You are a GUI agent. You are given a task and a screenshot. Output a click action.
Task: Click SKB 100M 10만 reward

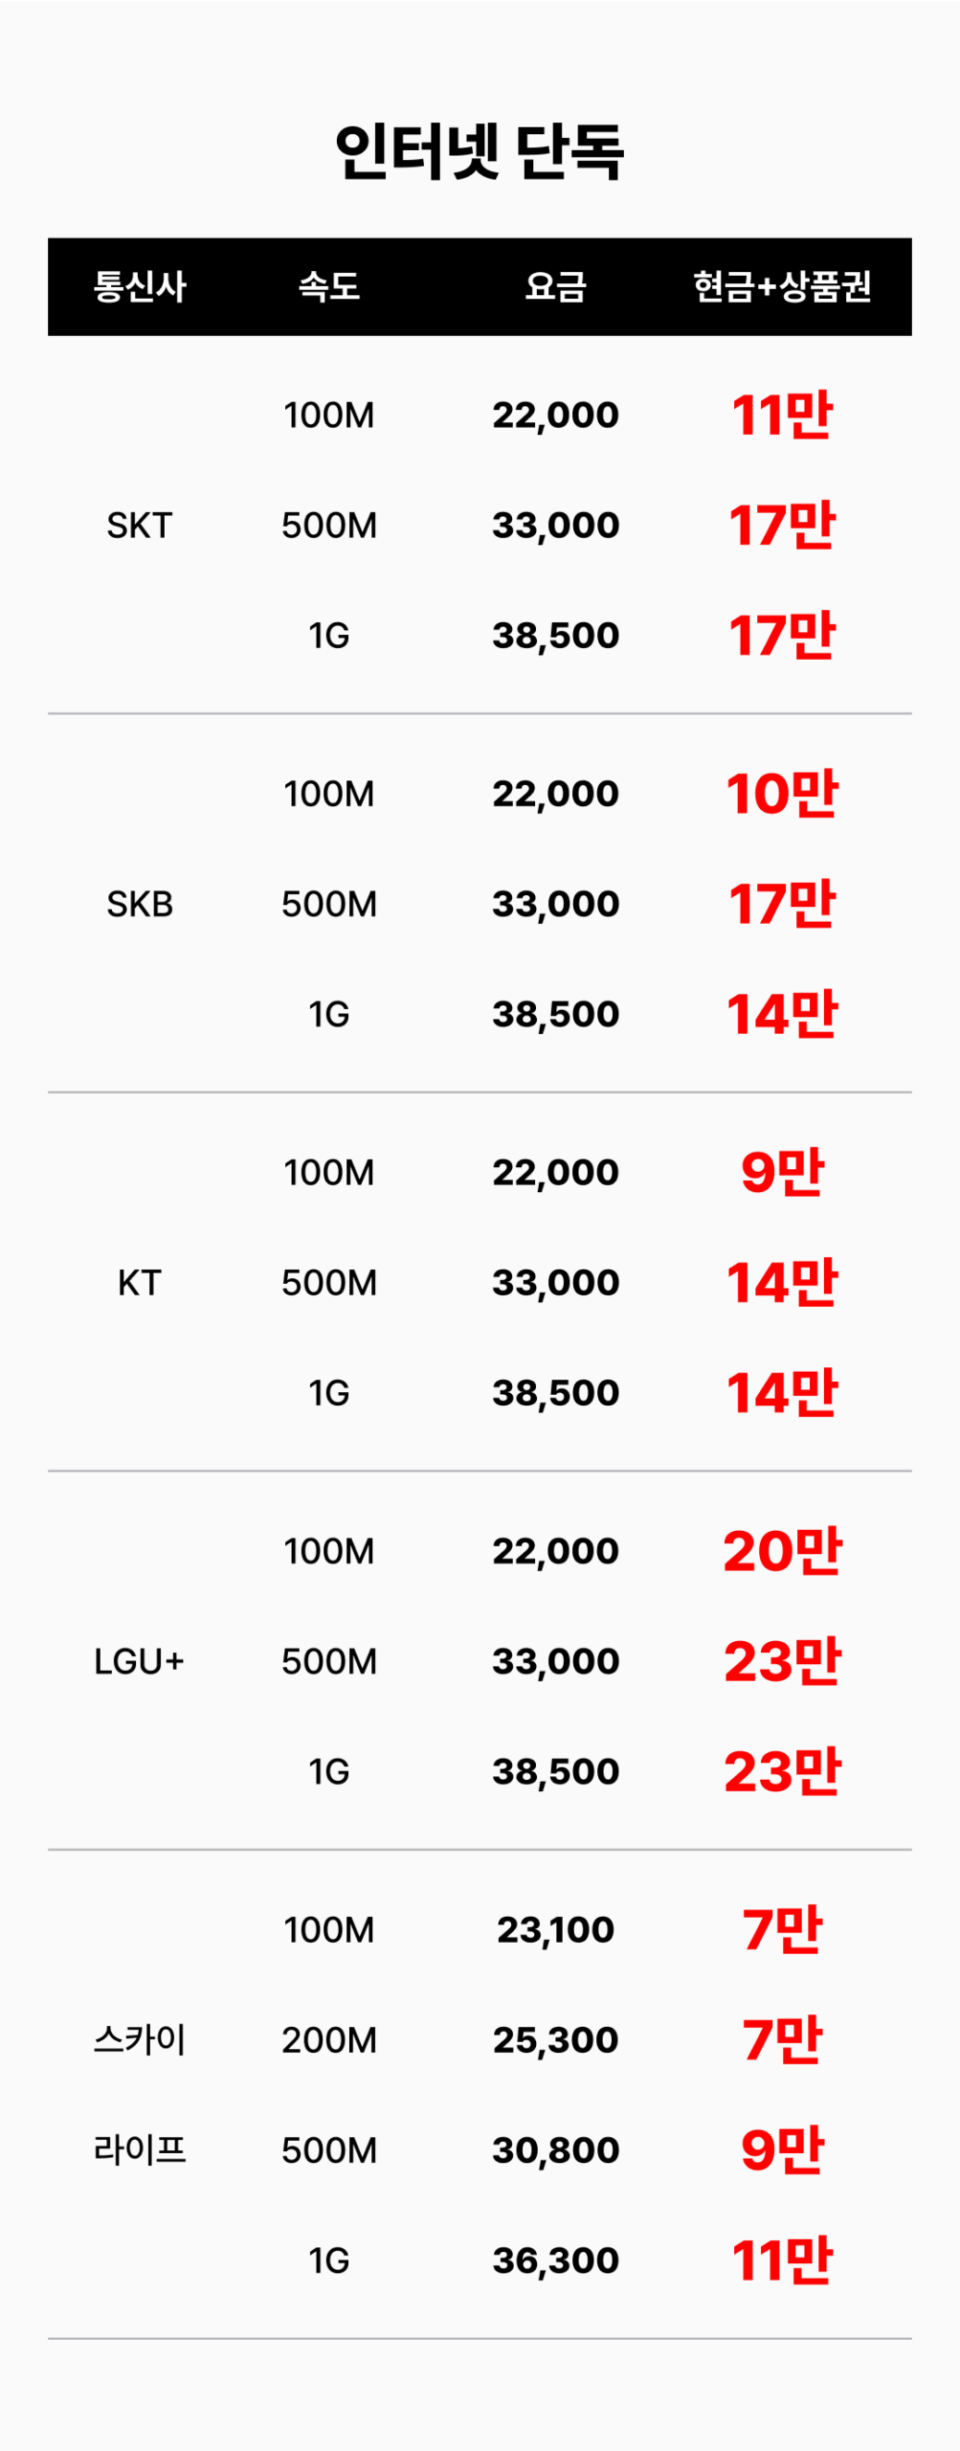click(x=782, y=794)
